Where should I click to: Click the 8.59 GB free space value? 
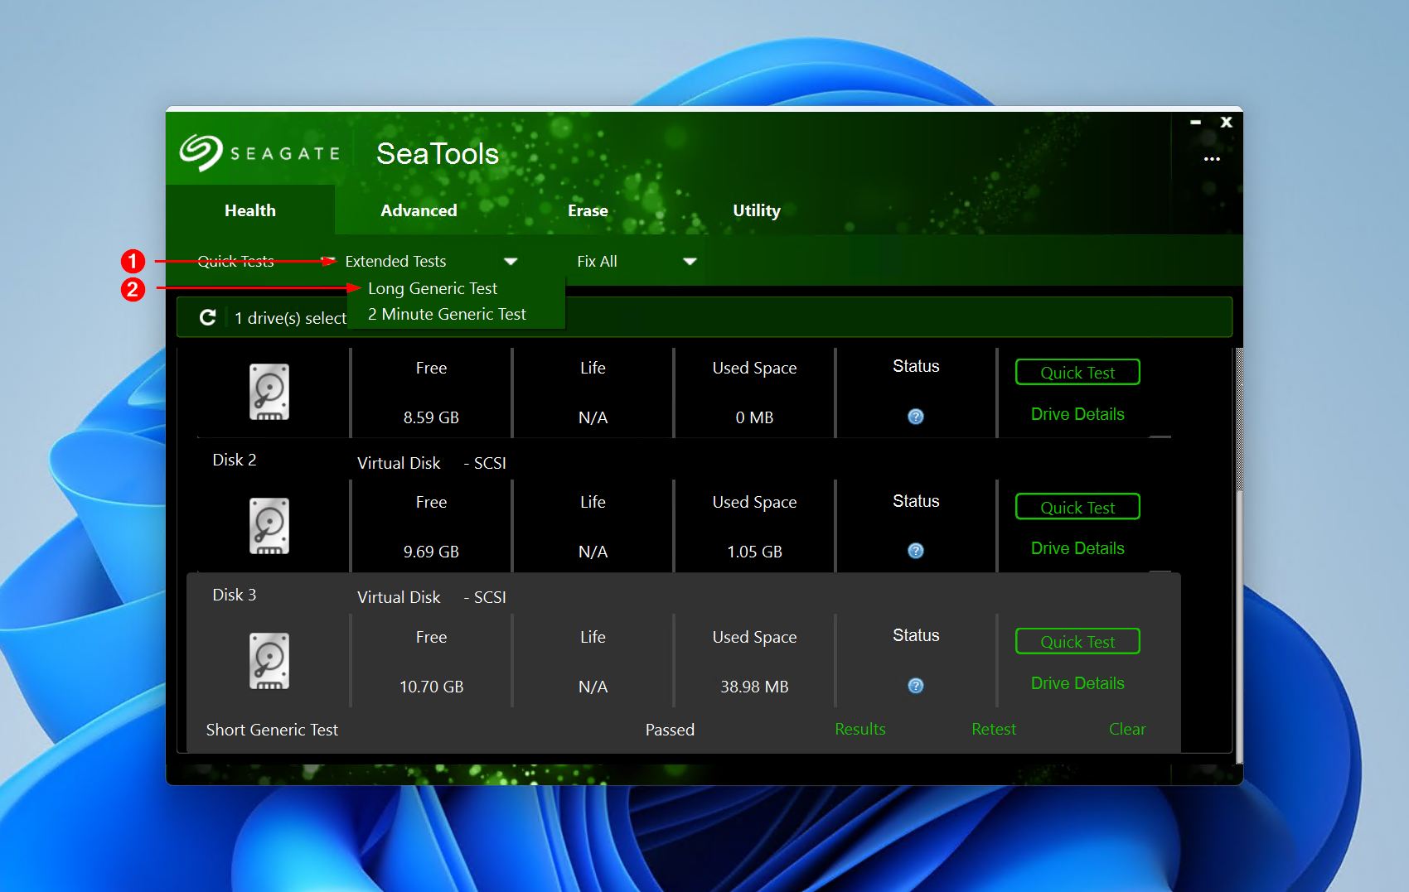tap(431, 417)
